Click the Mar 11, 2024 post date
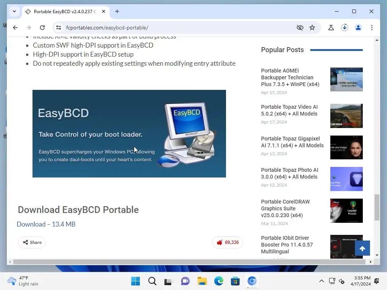Screen dimensions: 387x290 click(274, 224)
